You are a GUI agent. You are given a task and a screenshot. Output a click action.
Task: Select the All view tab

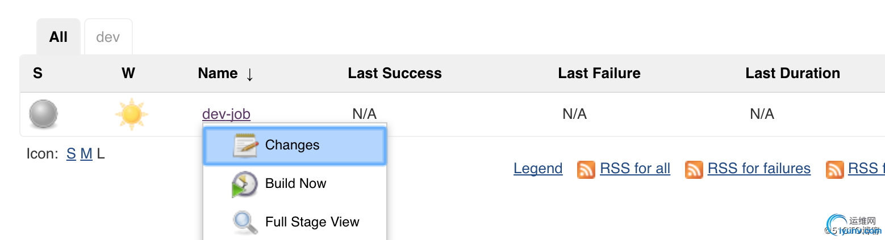tap(59, 37)
